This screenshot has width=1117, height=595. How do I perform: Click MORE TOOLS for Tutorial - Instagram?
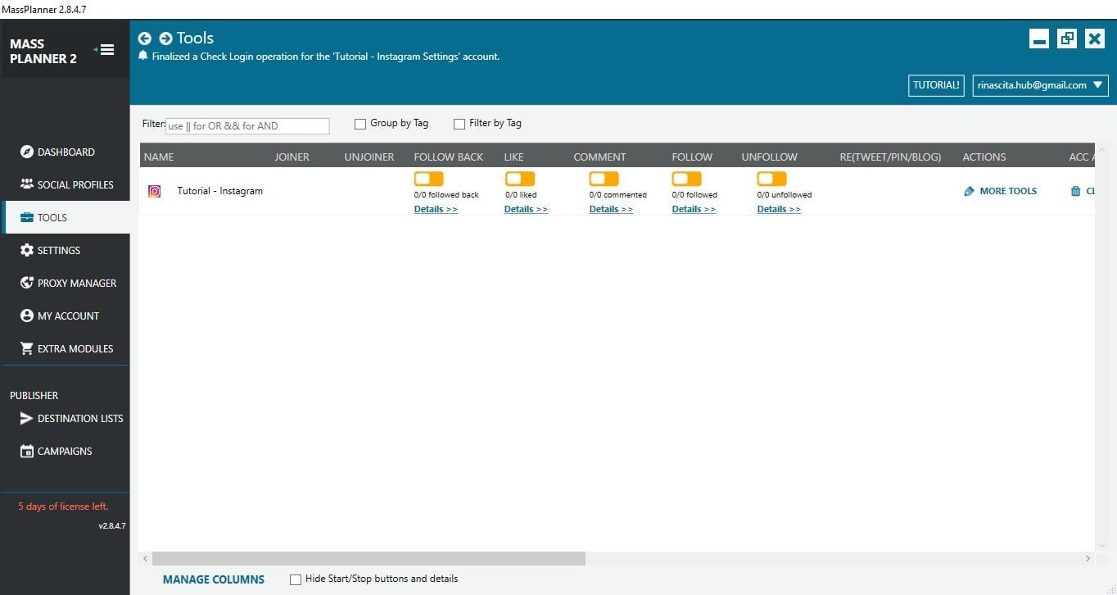[1008, 191]
